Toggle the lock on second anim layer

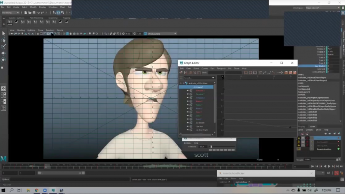(299, 142)
